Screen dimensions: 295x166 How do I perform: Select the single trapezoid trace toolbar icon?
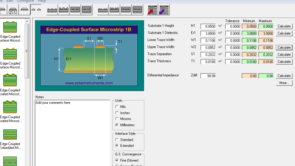pos(24,10)
